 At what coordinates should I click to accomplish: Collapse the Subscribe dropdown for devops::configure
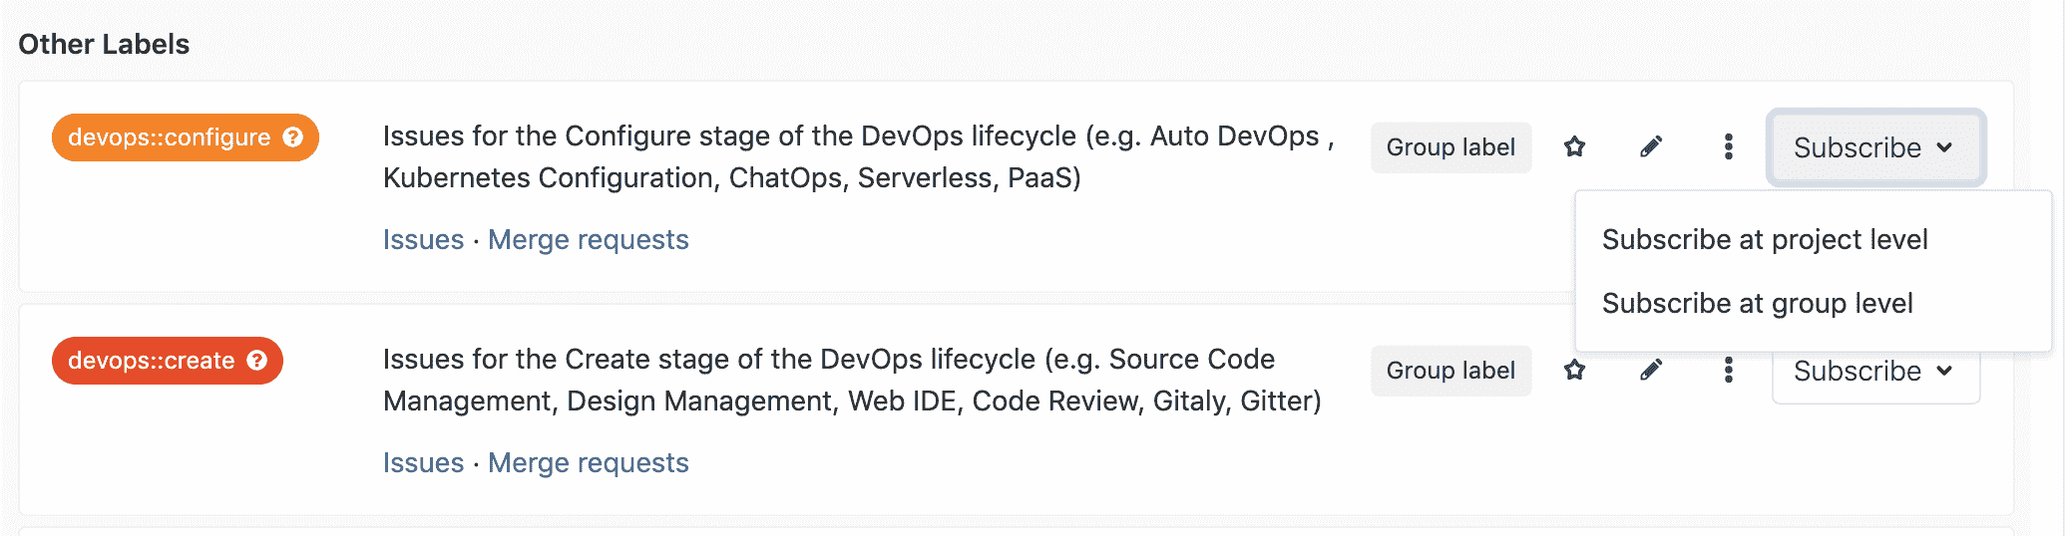(1874, 147)
